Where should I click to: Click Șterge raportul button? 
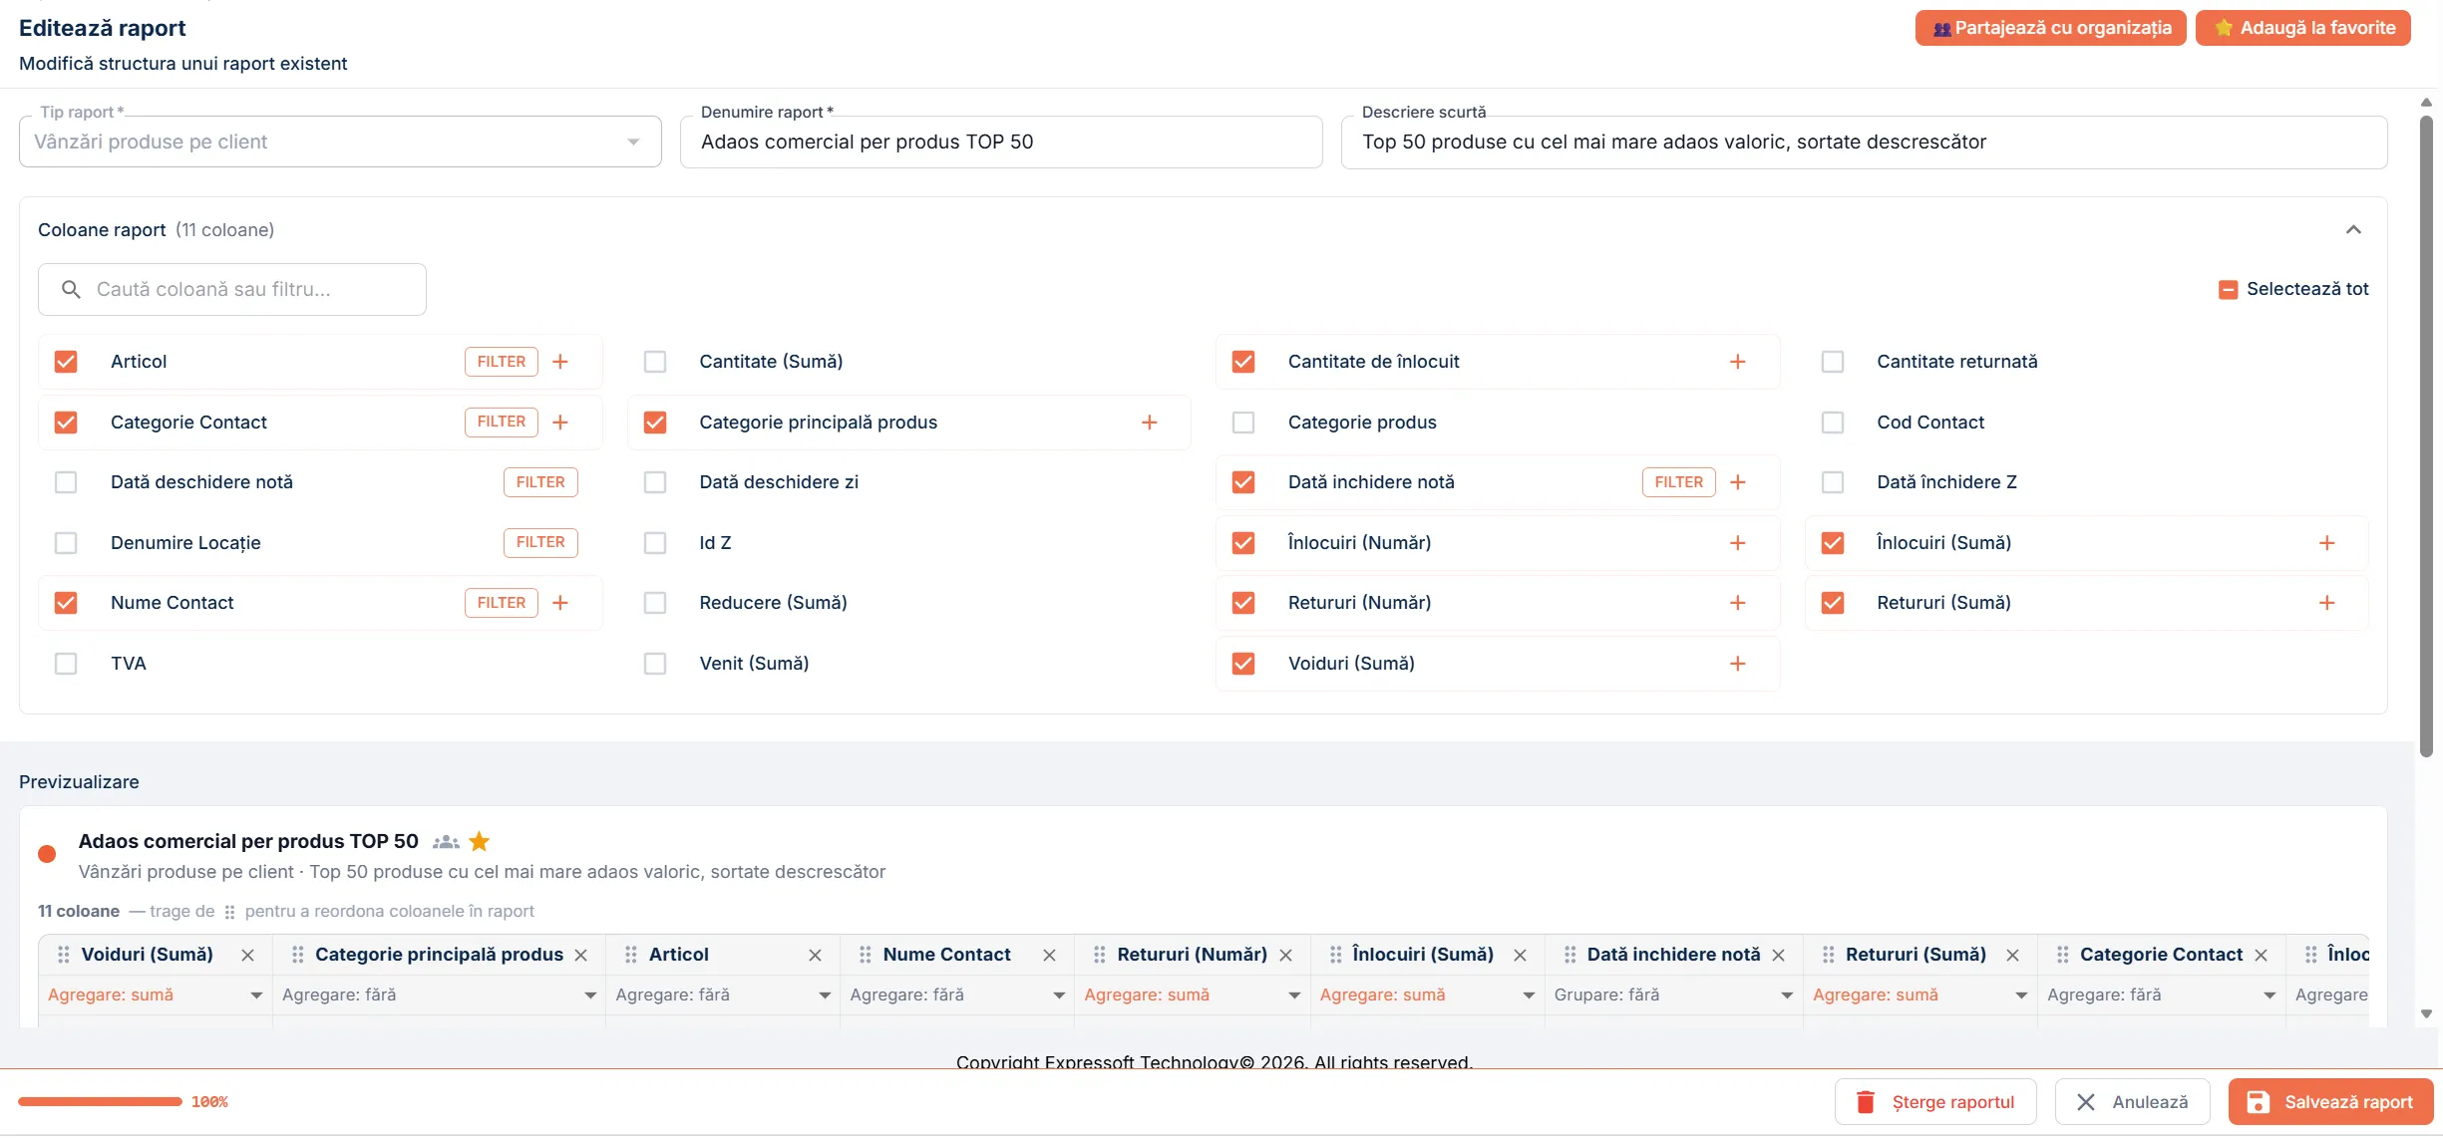pyautogui.click(x=1935, y=1102)
